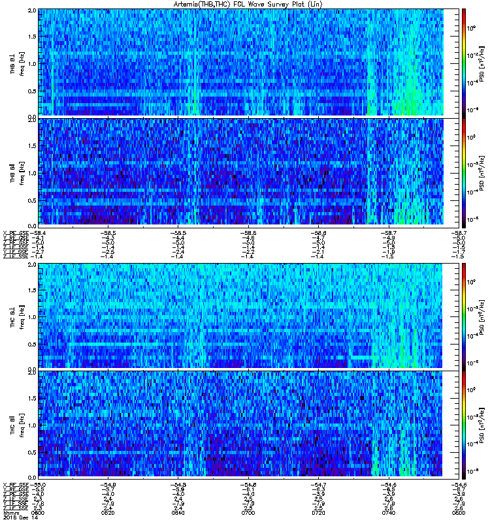Click the 1.5 frequency tick of THC B∥ panel
This screenshot has width=490, height=522.
(x=32, y=398)
